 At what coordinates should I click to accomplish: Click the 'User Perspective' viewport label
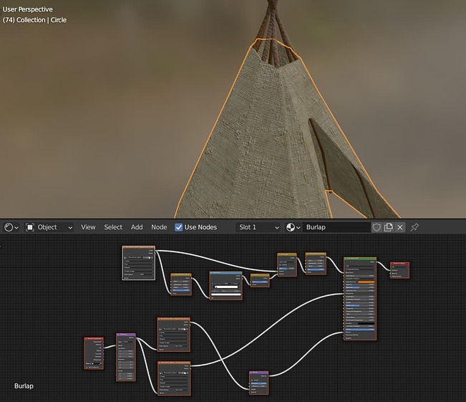pyautogui.click(x=28, y=9)
